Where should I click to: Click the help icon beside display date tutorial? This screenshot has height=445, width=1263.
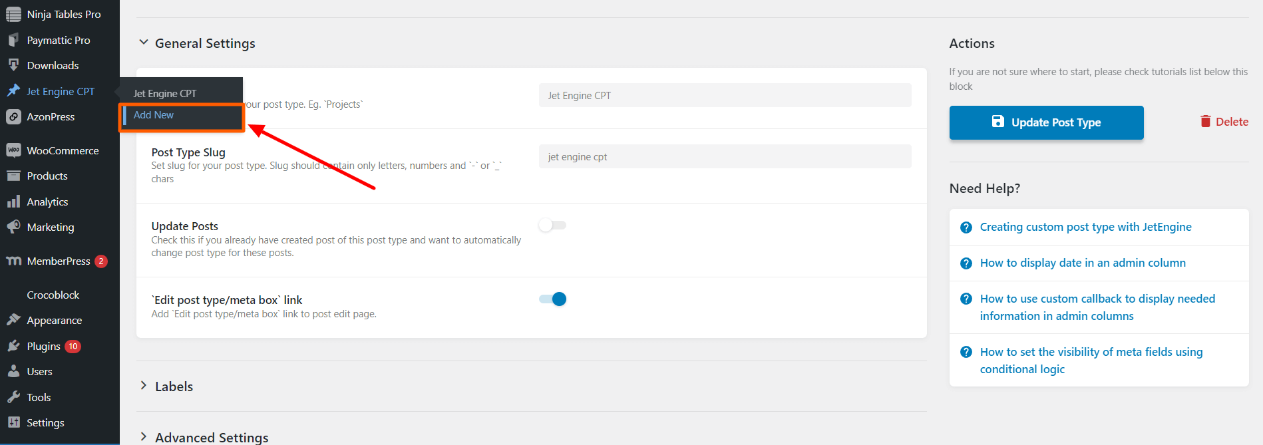pyautogui.click(x=966, y=263)
